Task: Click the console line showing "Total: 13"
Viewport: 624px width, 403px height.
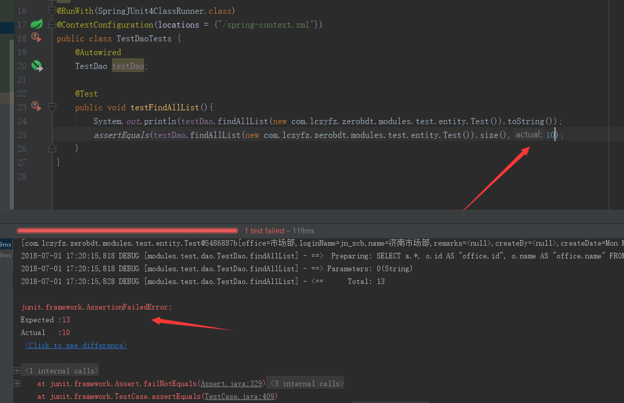Action: 203,281
